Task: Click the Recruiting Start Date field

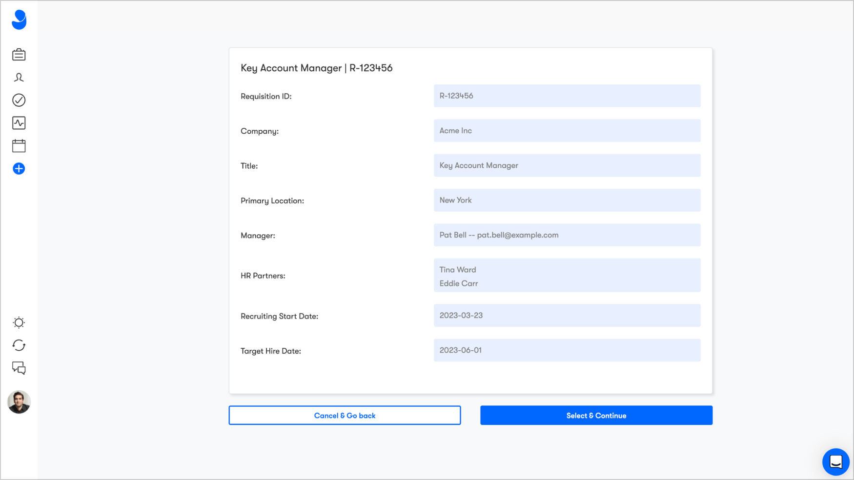Action: [567, 315]
